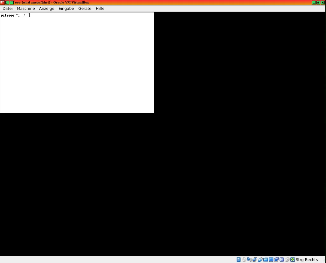
Task: Click the mouse integration status icon
Action: click(287, 260)
